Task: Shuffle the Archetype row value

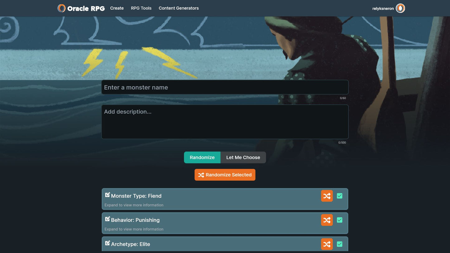Action: (x=327, y=244)
